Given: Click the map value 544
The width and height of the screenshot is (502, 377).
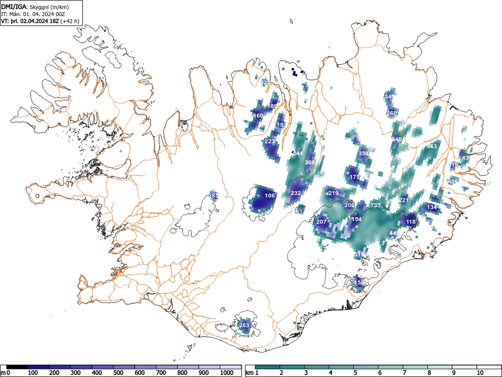Looking at the screenshot, I should 298,153.
